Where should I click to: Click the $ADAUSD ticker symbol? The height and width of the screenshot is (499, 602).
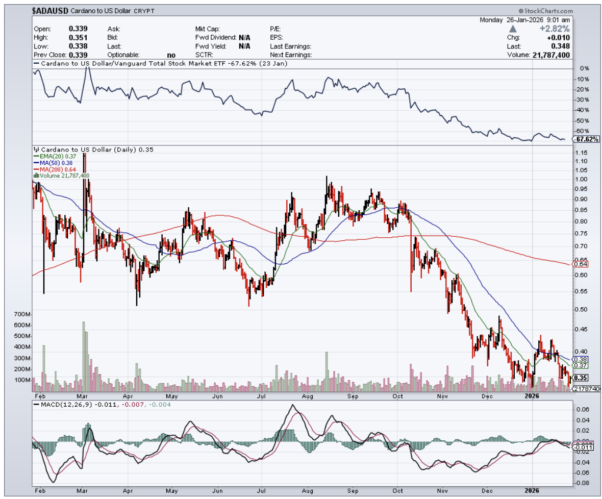click(51, 11)
